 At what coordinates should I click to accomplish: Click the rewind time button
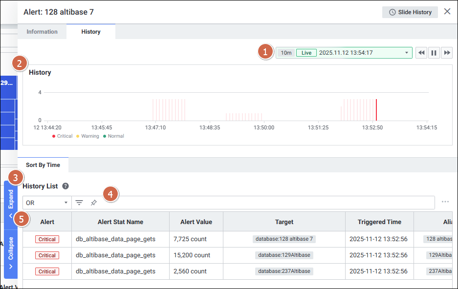coord(421,53)
